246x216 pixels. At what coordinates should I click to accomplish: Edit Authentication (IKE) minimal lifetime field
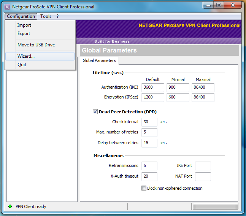pos(178,87)
